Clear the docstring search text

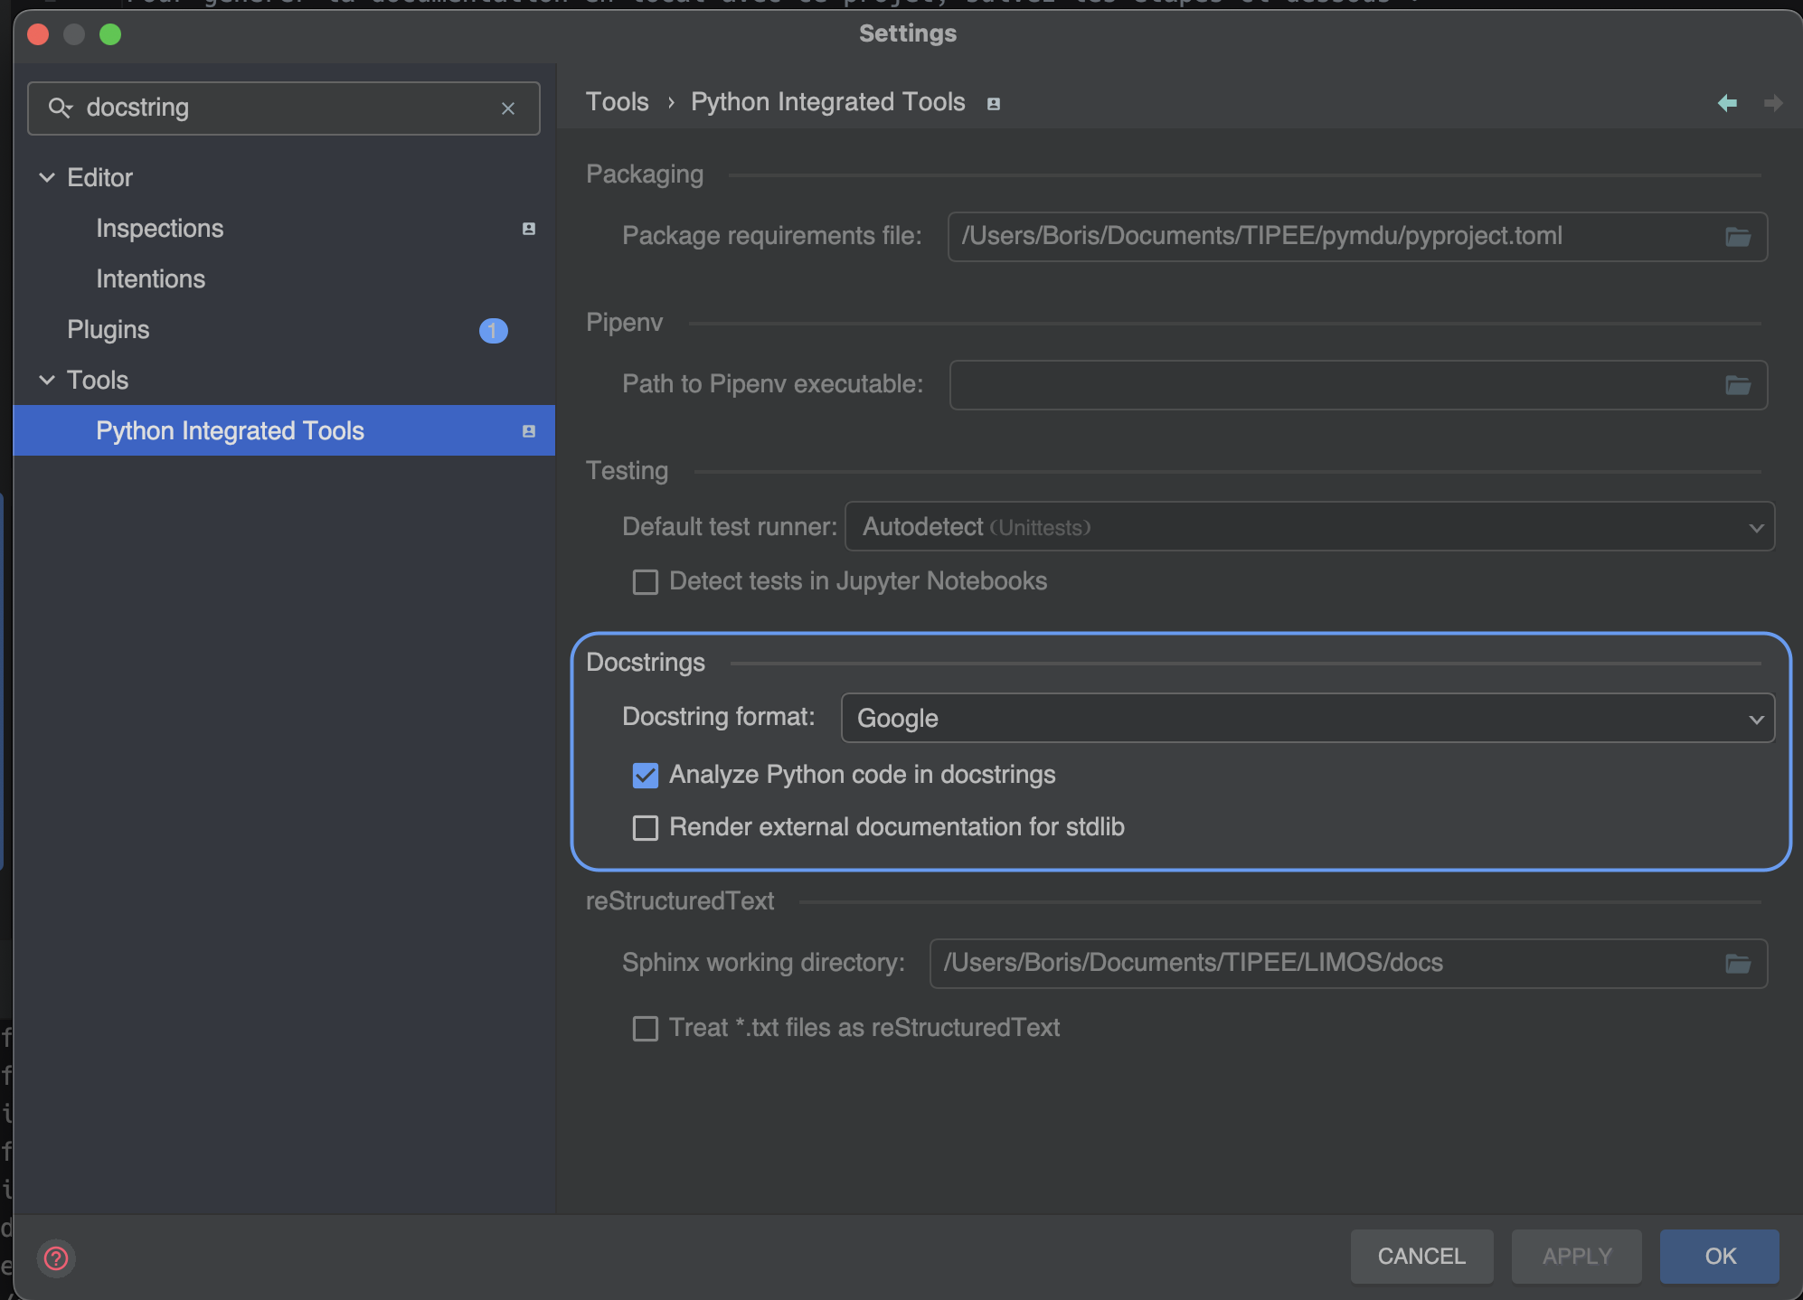(x=508, y=108)
